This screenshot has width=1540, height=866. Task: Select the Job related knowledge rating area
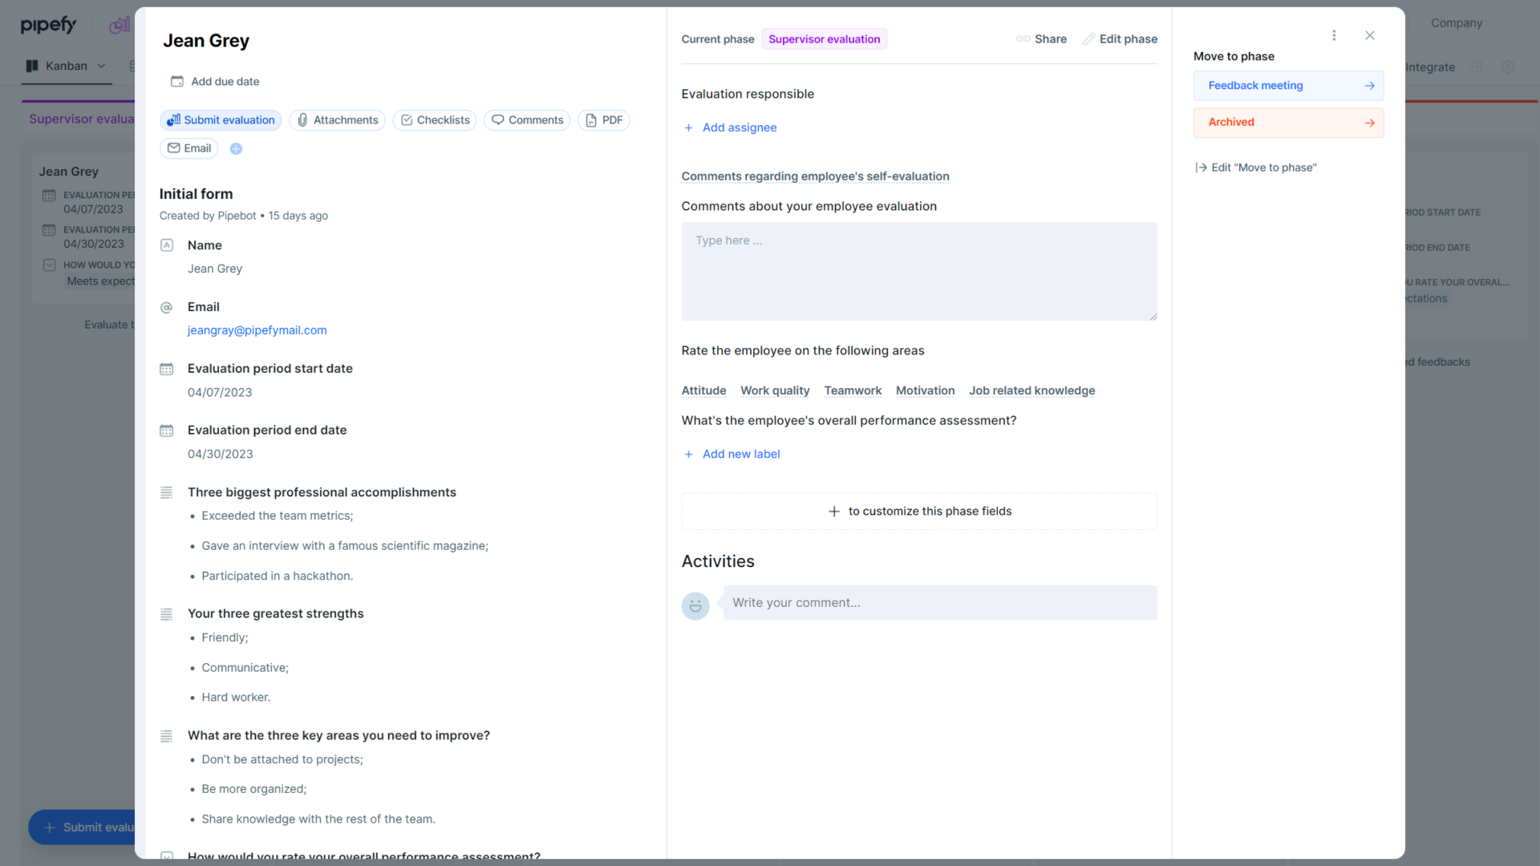tap(1031, 391)
